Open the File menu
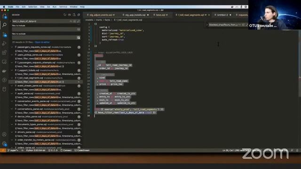The image size is (301, 169). tap(17, 7)
